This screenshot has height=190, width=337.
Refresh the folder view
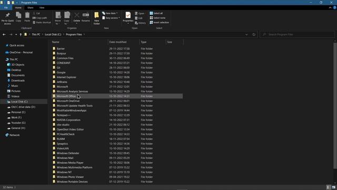click(x=254, y=34)
